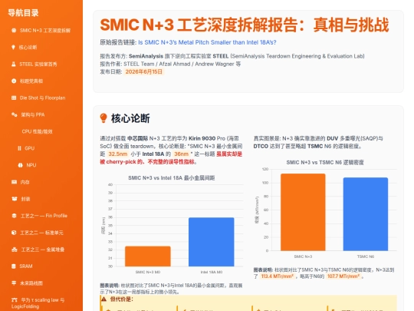Click the GPU icon in the sidebar
The height and width of the screenshot is (311, 414).
pyautogui.click(x=19, y=148)
